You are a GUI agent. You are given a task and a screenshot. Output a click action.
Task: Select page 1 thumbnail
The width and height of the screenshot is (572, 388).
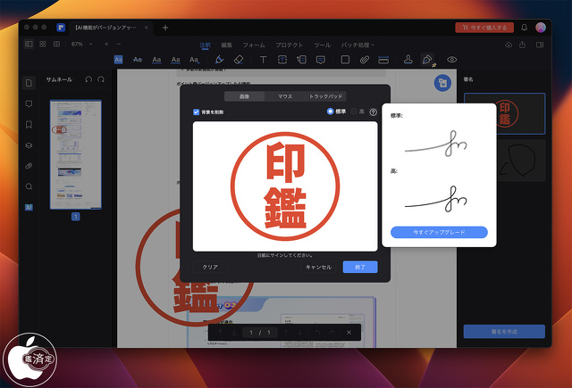coord(75,154)
